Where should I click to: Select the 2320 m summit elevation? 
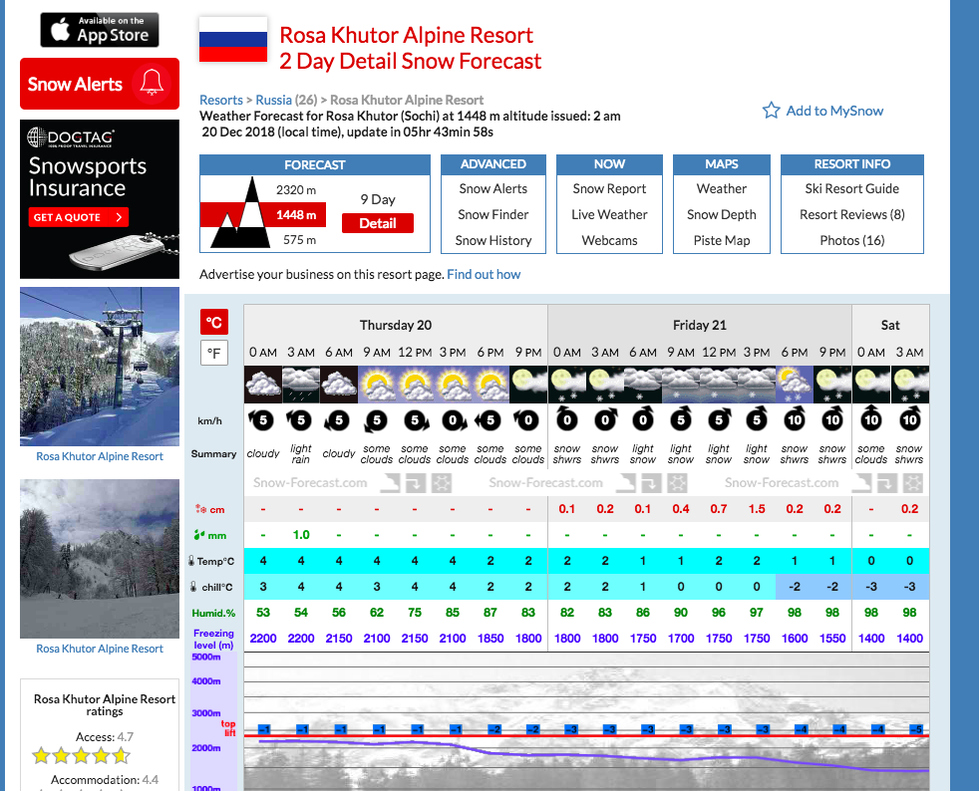click(x=296, y=189)
